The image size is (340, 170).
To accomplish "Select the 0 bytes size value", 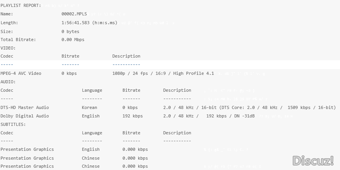I will point(70,31).
